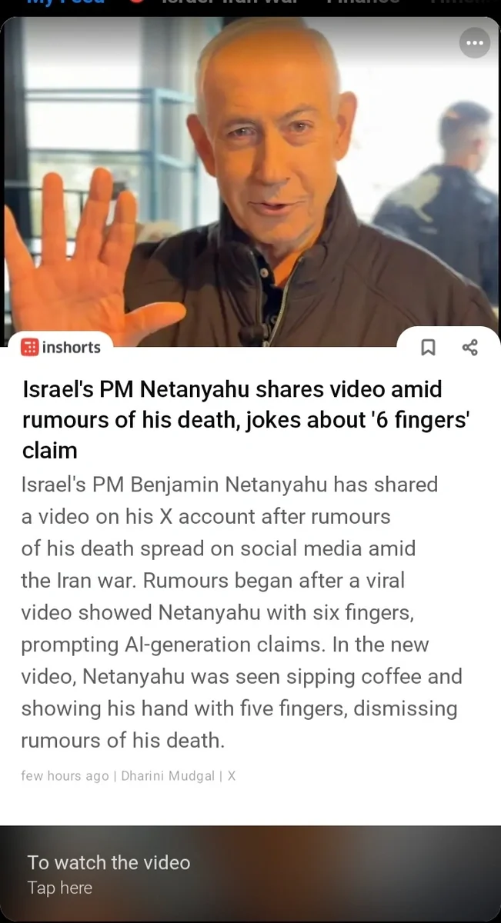Tap the inshorts logo badge
The image size is (501, 923).
tap(61, 347)
